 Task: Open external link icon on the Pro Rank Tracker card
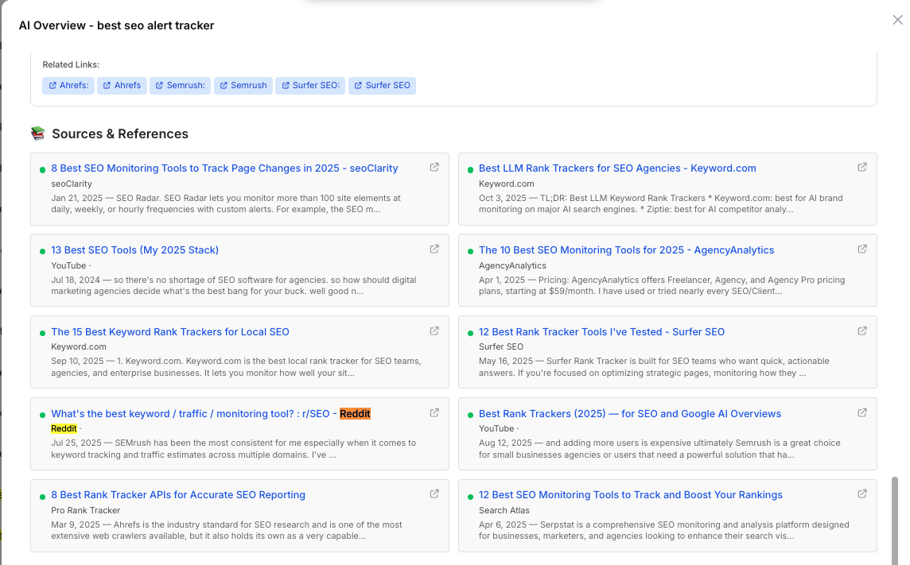point(434,493)
